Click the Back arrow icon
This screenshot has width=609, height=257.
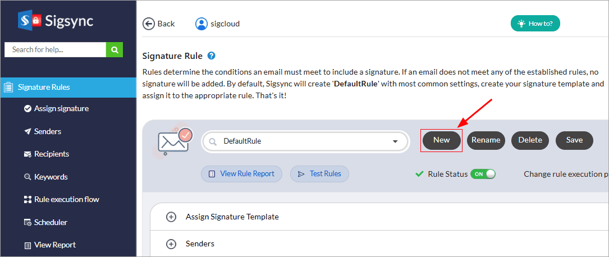point(149,24)
